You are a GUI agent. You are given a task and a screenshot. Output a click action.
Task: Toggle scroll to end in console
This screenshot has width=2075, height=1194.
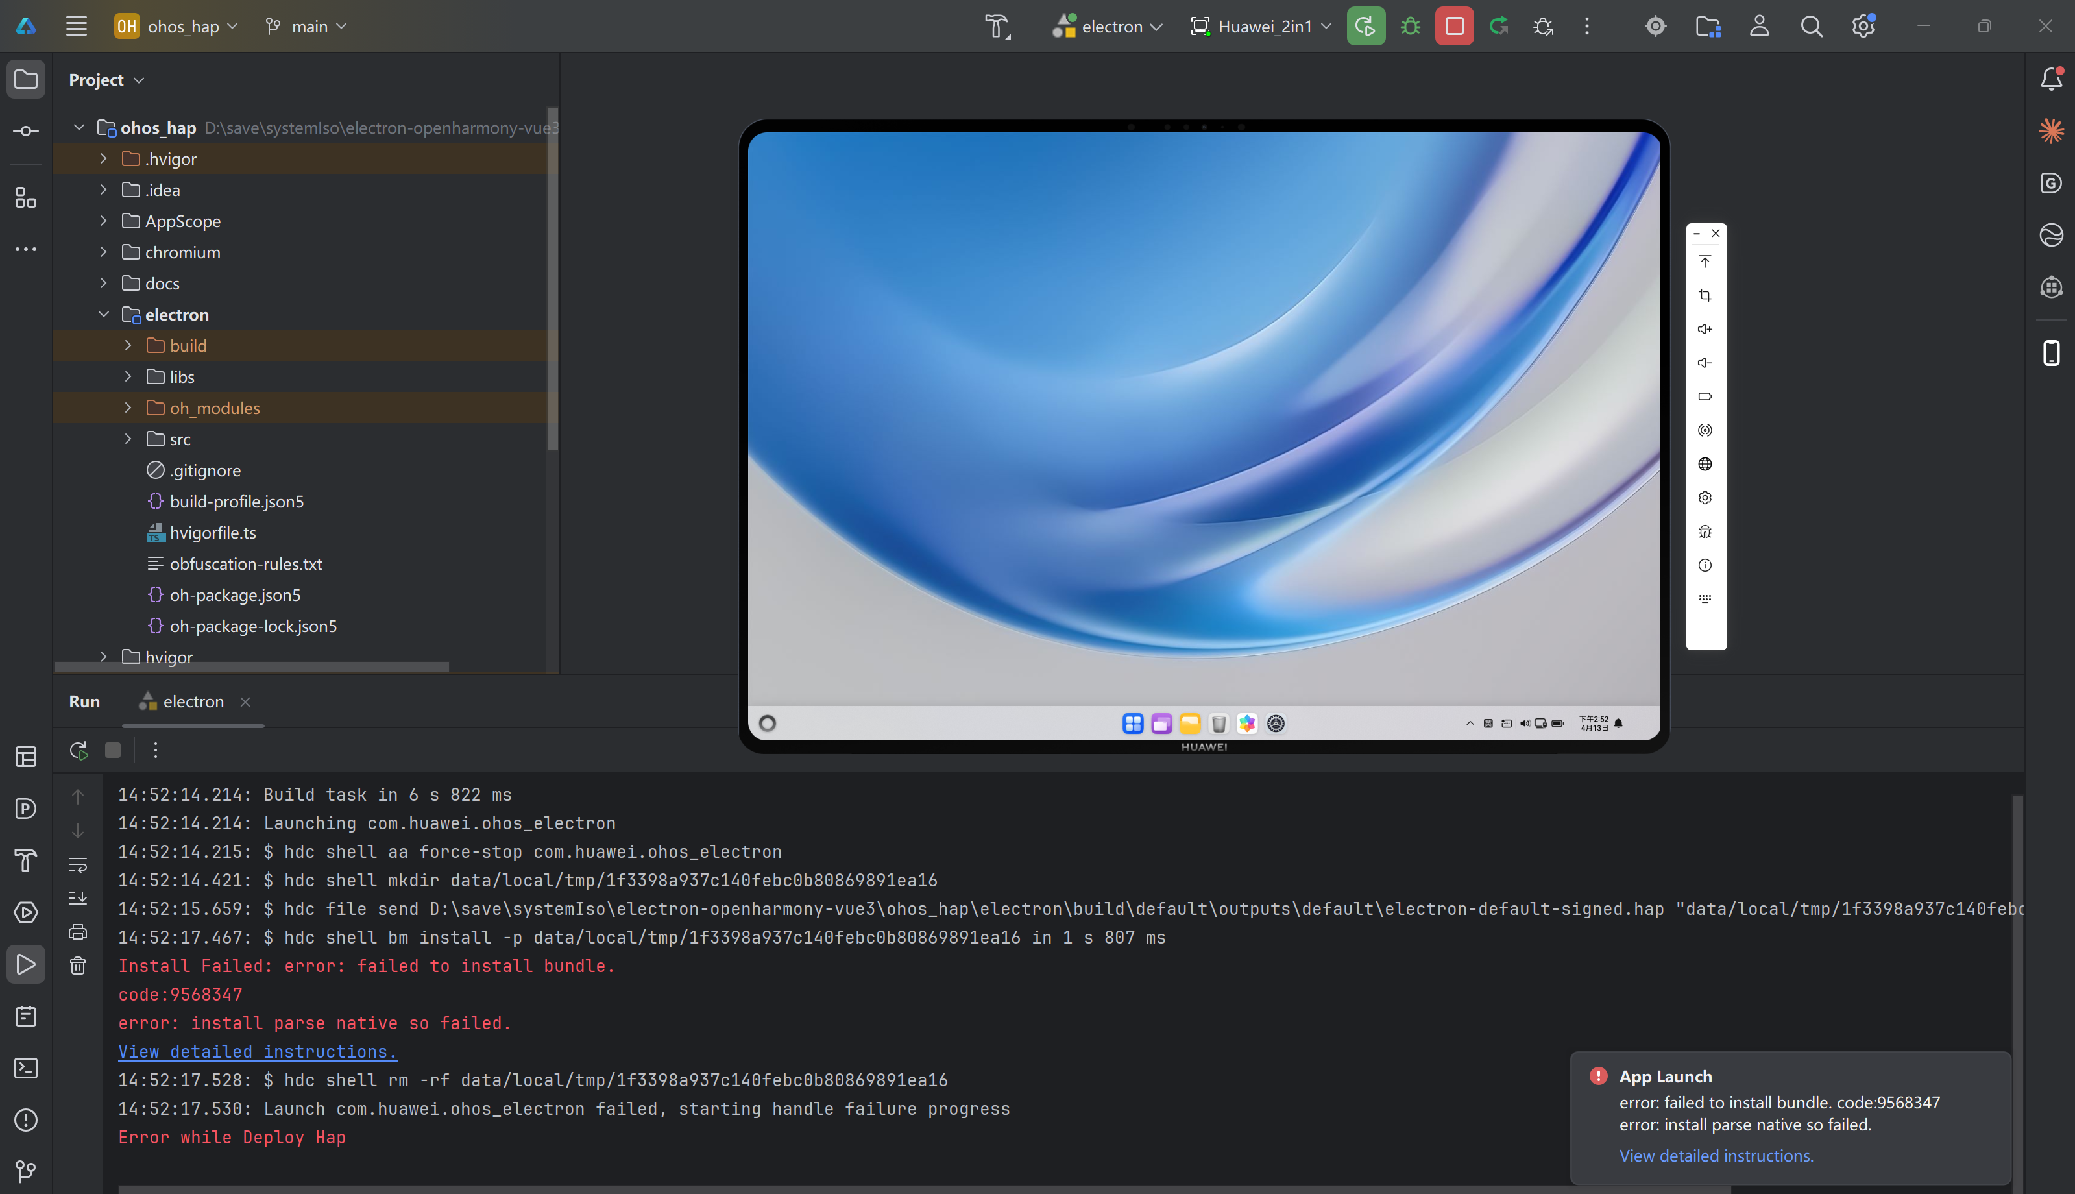coord(78,898)
